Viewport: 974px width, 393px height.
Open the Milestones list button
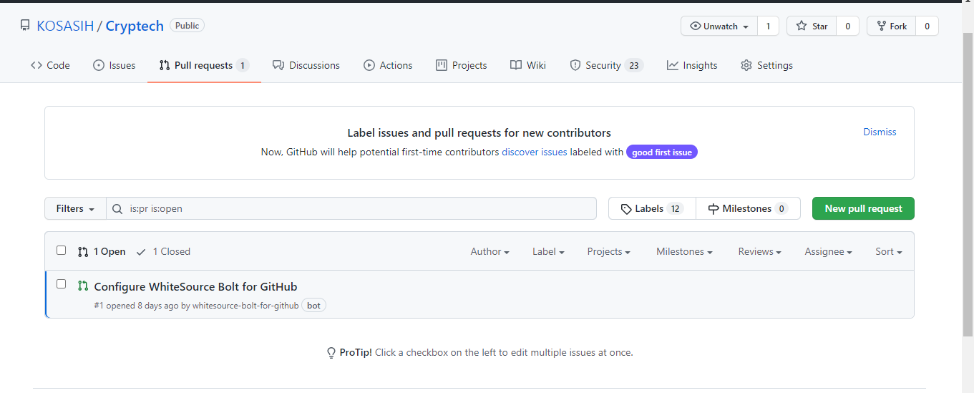point(748,209)
